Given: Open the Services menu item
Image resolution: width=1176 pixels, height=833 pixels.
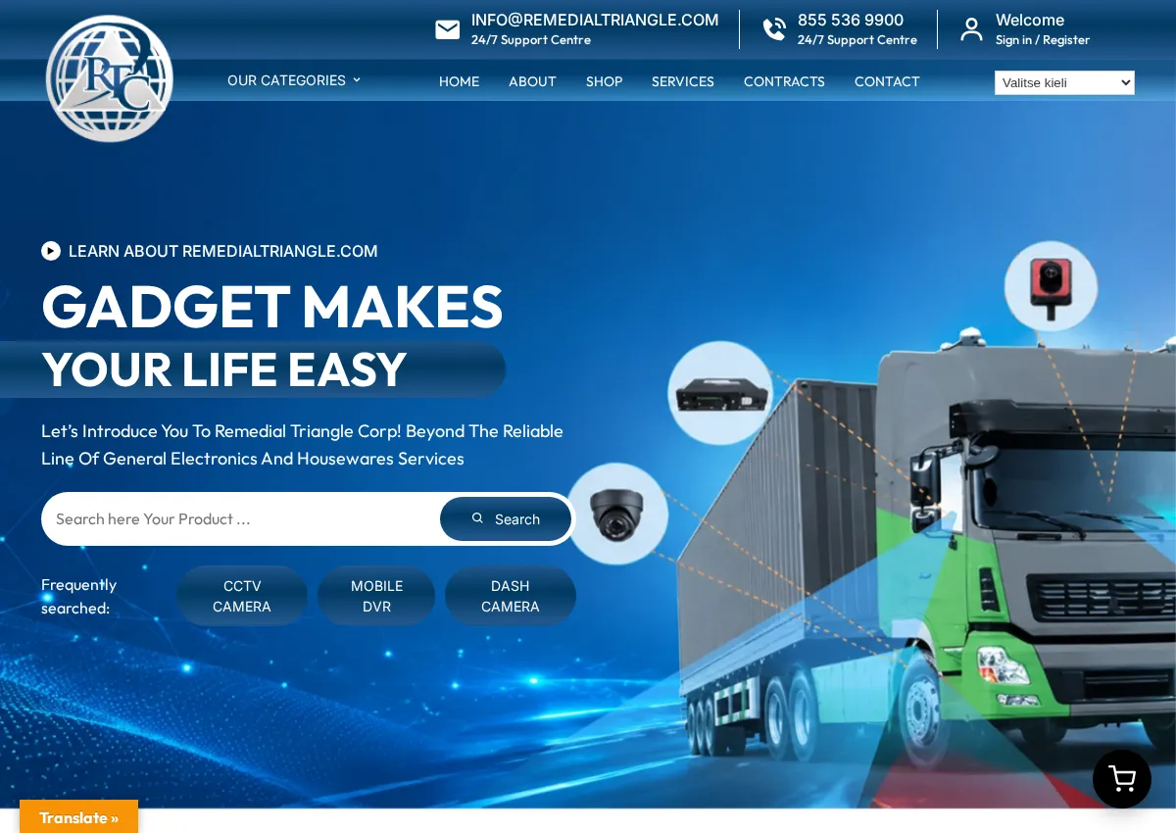Looking at the screenshot, I should point(683,81).
